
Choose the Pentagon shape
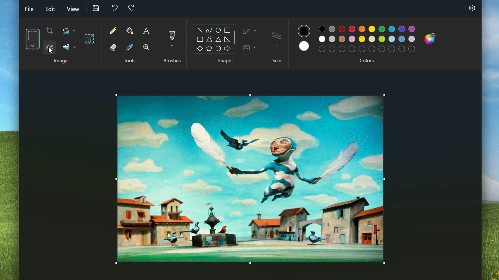[209, 49]
